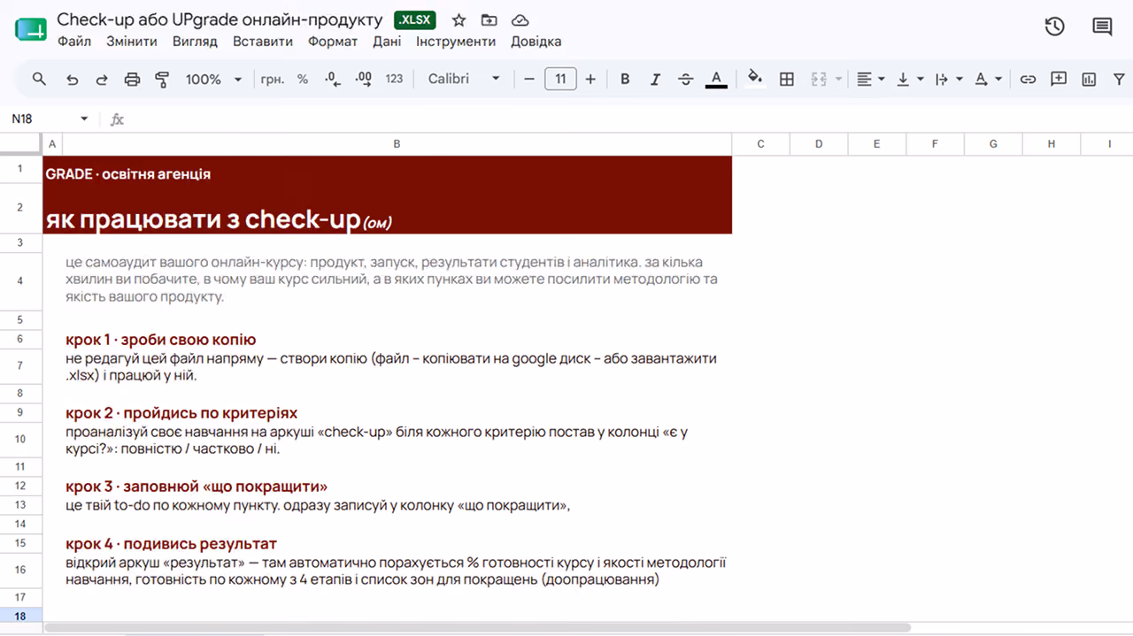
Task: Insert a chart
Action: (1089, 79)
